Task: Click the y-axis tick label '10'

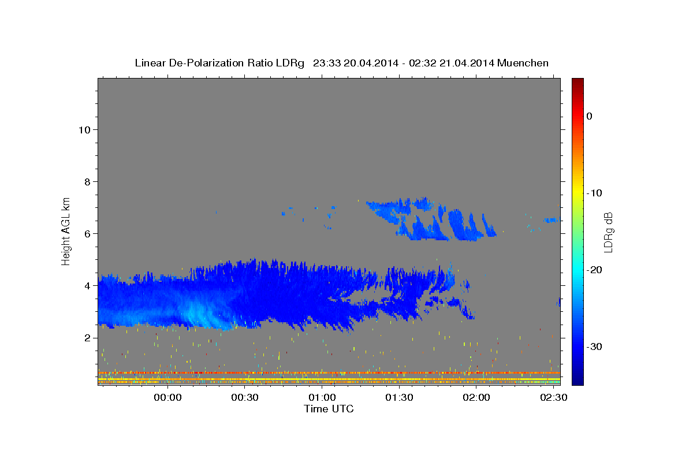Action: [x=84, y=129]
